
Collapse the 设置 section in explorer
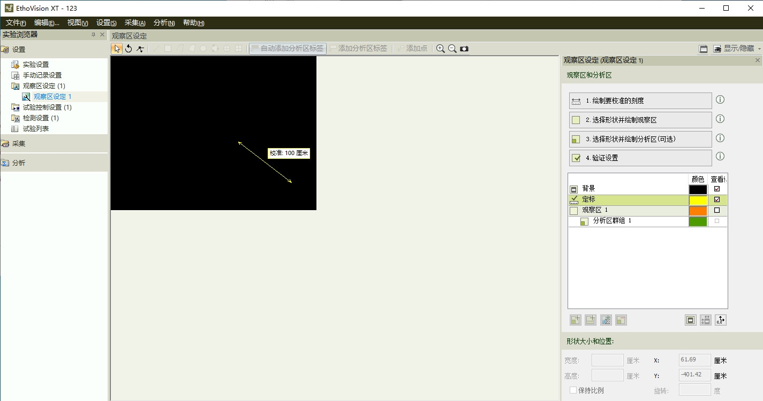pos(54,49)
